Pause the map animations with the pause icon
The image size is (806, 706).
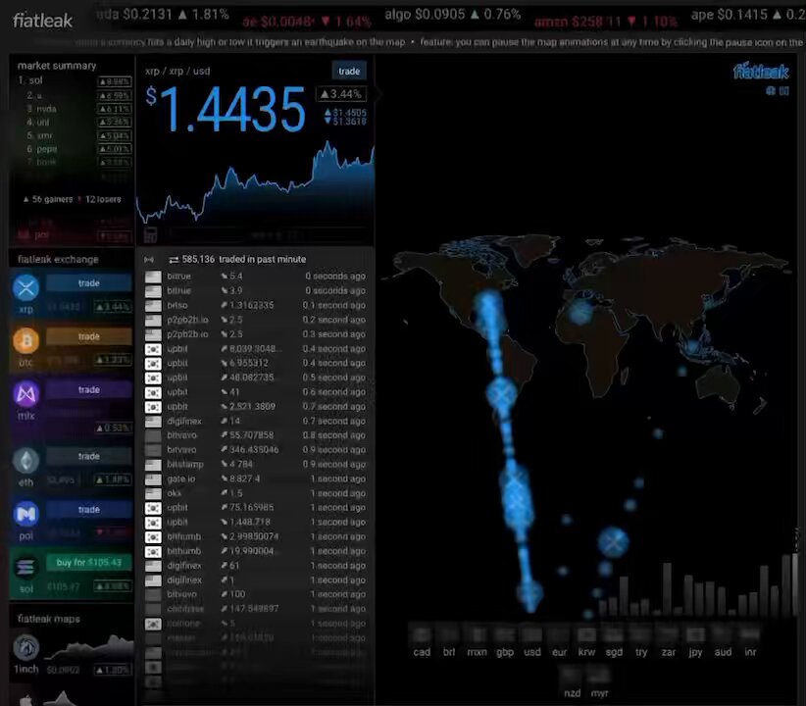tap(783, 91)
